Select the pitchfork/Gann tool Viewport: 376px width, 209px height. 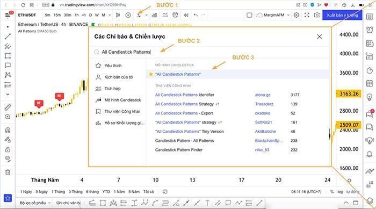(x=8, y=46)
